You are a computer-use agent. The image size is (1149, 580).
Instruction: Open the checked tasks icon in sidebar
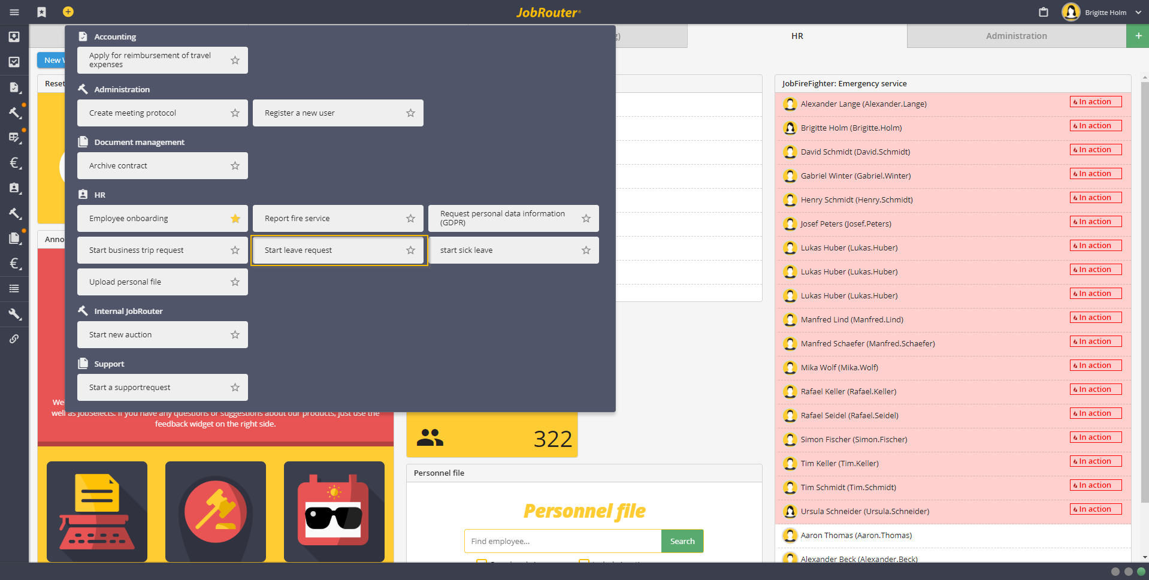click(x=14, y=62)
